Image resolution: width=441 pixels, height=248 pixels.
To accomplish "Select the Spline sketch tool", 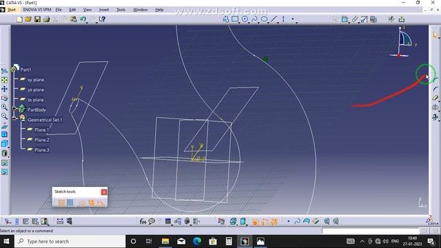I will [254, 19].
